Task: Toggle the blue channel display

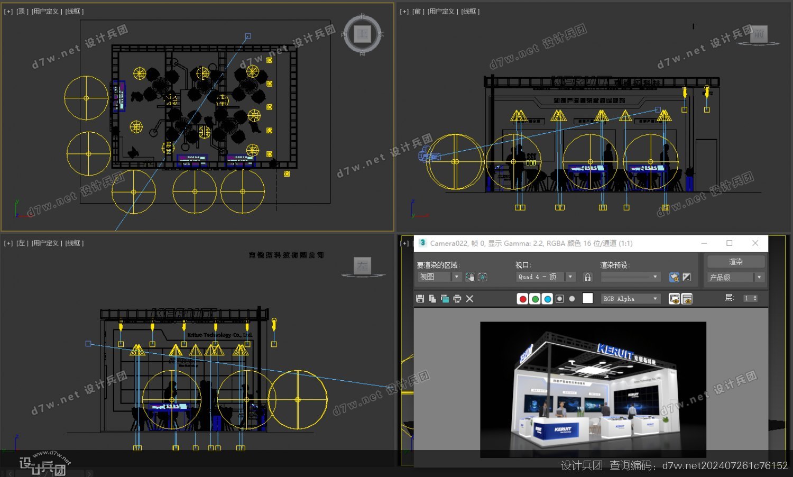Action: point(548,299)
